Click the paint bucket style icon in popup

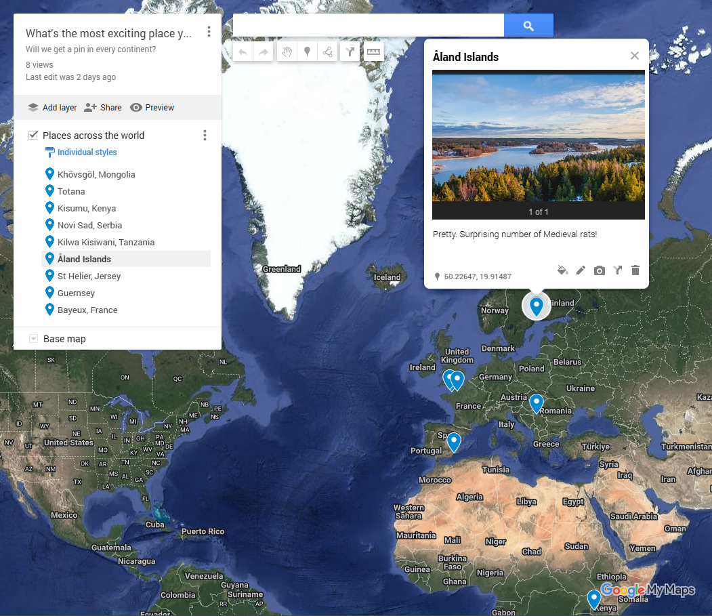tap(562, 270)
